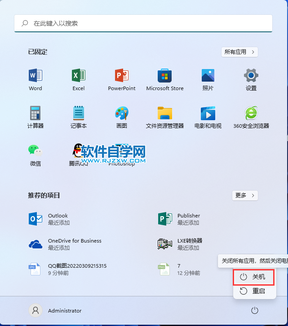Viewport: 288px width, 326px height.
Task: Open QQ截图20220309215315 JPG file
Action: pos(67,269)
